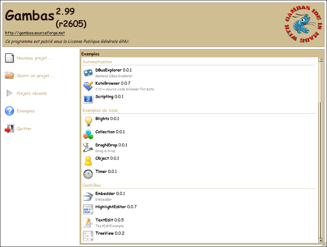This screenshot has width=327, height=247.
Task: Select the Exemples label in the sidebar
Action: click(26, 111)
